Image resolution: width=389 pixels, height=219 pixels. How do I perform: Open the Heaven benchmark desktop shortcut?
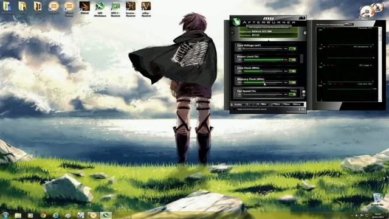click(x=131, y=9)
